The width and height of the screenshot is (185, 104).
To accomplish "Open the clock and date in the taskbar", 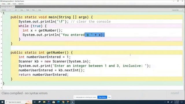I will [x=177, y=102].
